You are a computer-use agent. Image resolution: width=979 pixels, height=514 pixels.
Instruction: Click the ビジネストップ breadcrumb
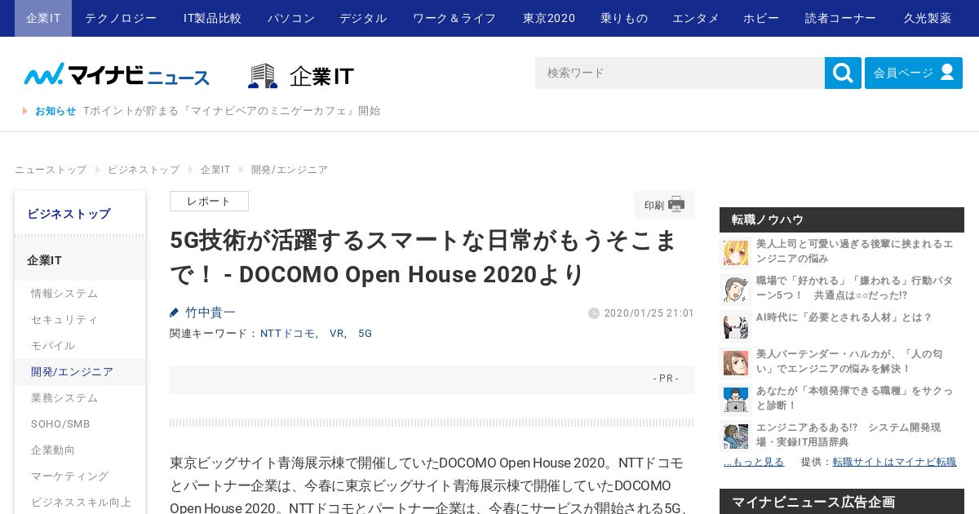144,170
